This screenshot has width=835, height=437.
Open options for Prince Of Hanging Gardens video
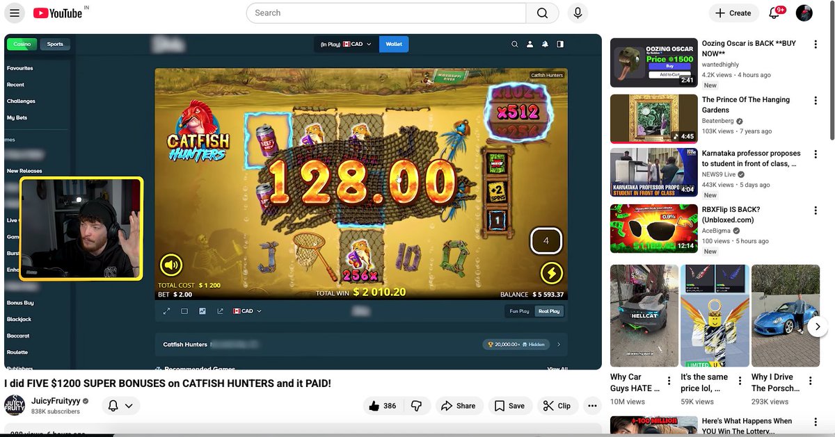point(815,100)
